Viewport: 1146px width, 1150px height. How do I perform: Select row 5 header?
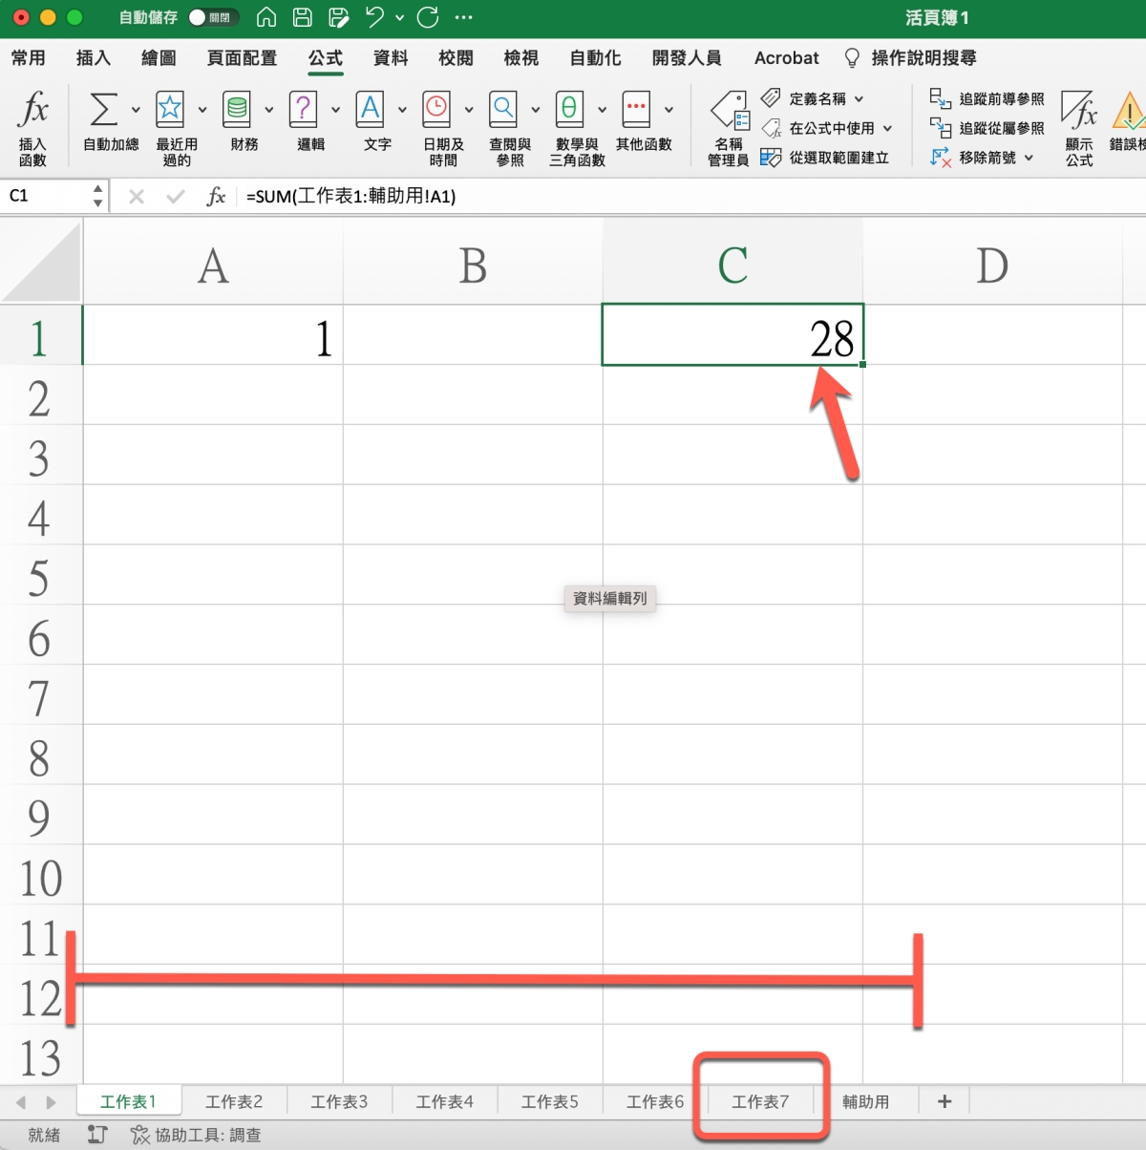click(x=41, y=575)
